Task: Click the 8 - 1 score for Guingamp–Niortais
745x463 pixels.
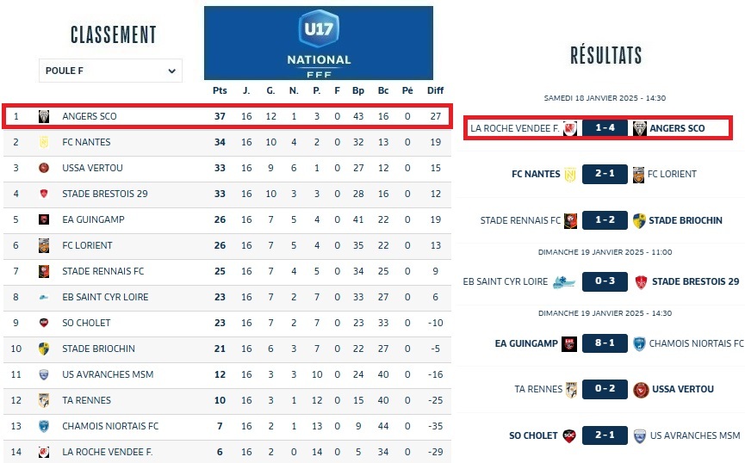Action: coord(604,343)
